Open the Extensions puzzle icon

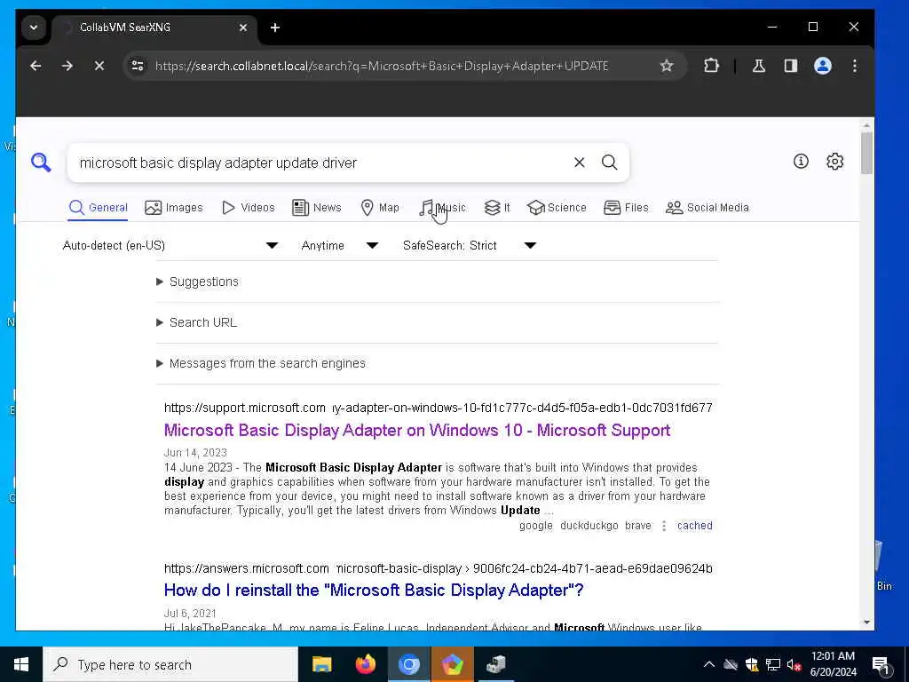click(x=711, y=66)
